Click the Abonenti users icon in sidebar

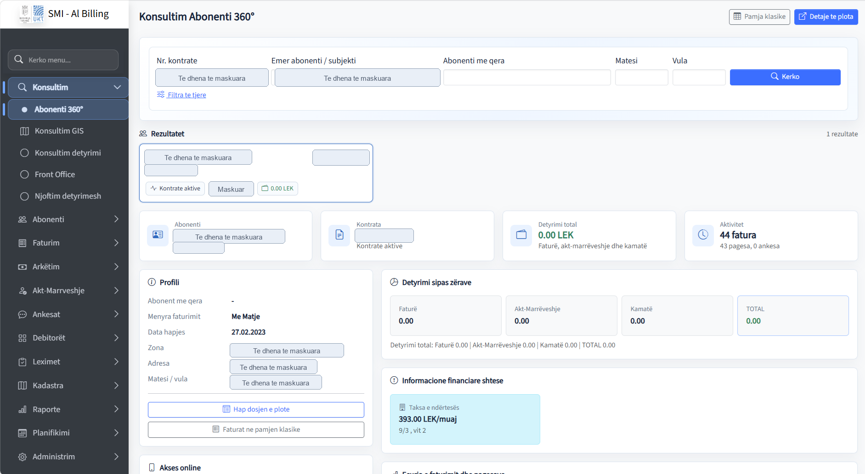[22, 219]
